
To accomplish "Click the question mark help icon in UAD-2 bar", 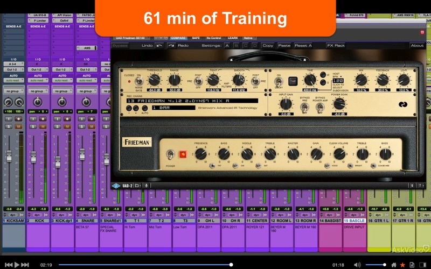I will pos(421,186).
